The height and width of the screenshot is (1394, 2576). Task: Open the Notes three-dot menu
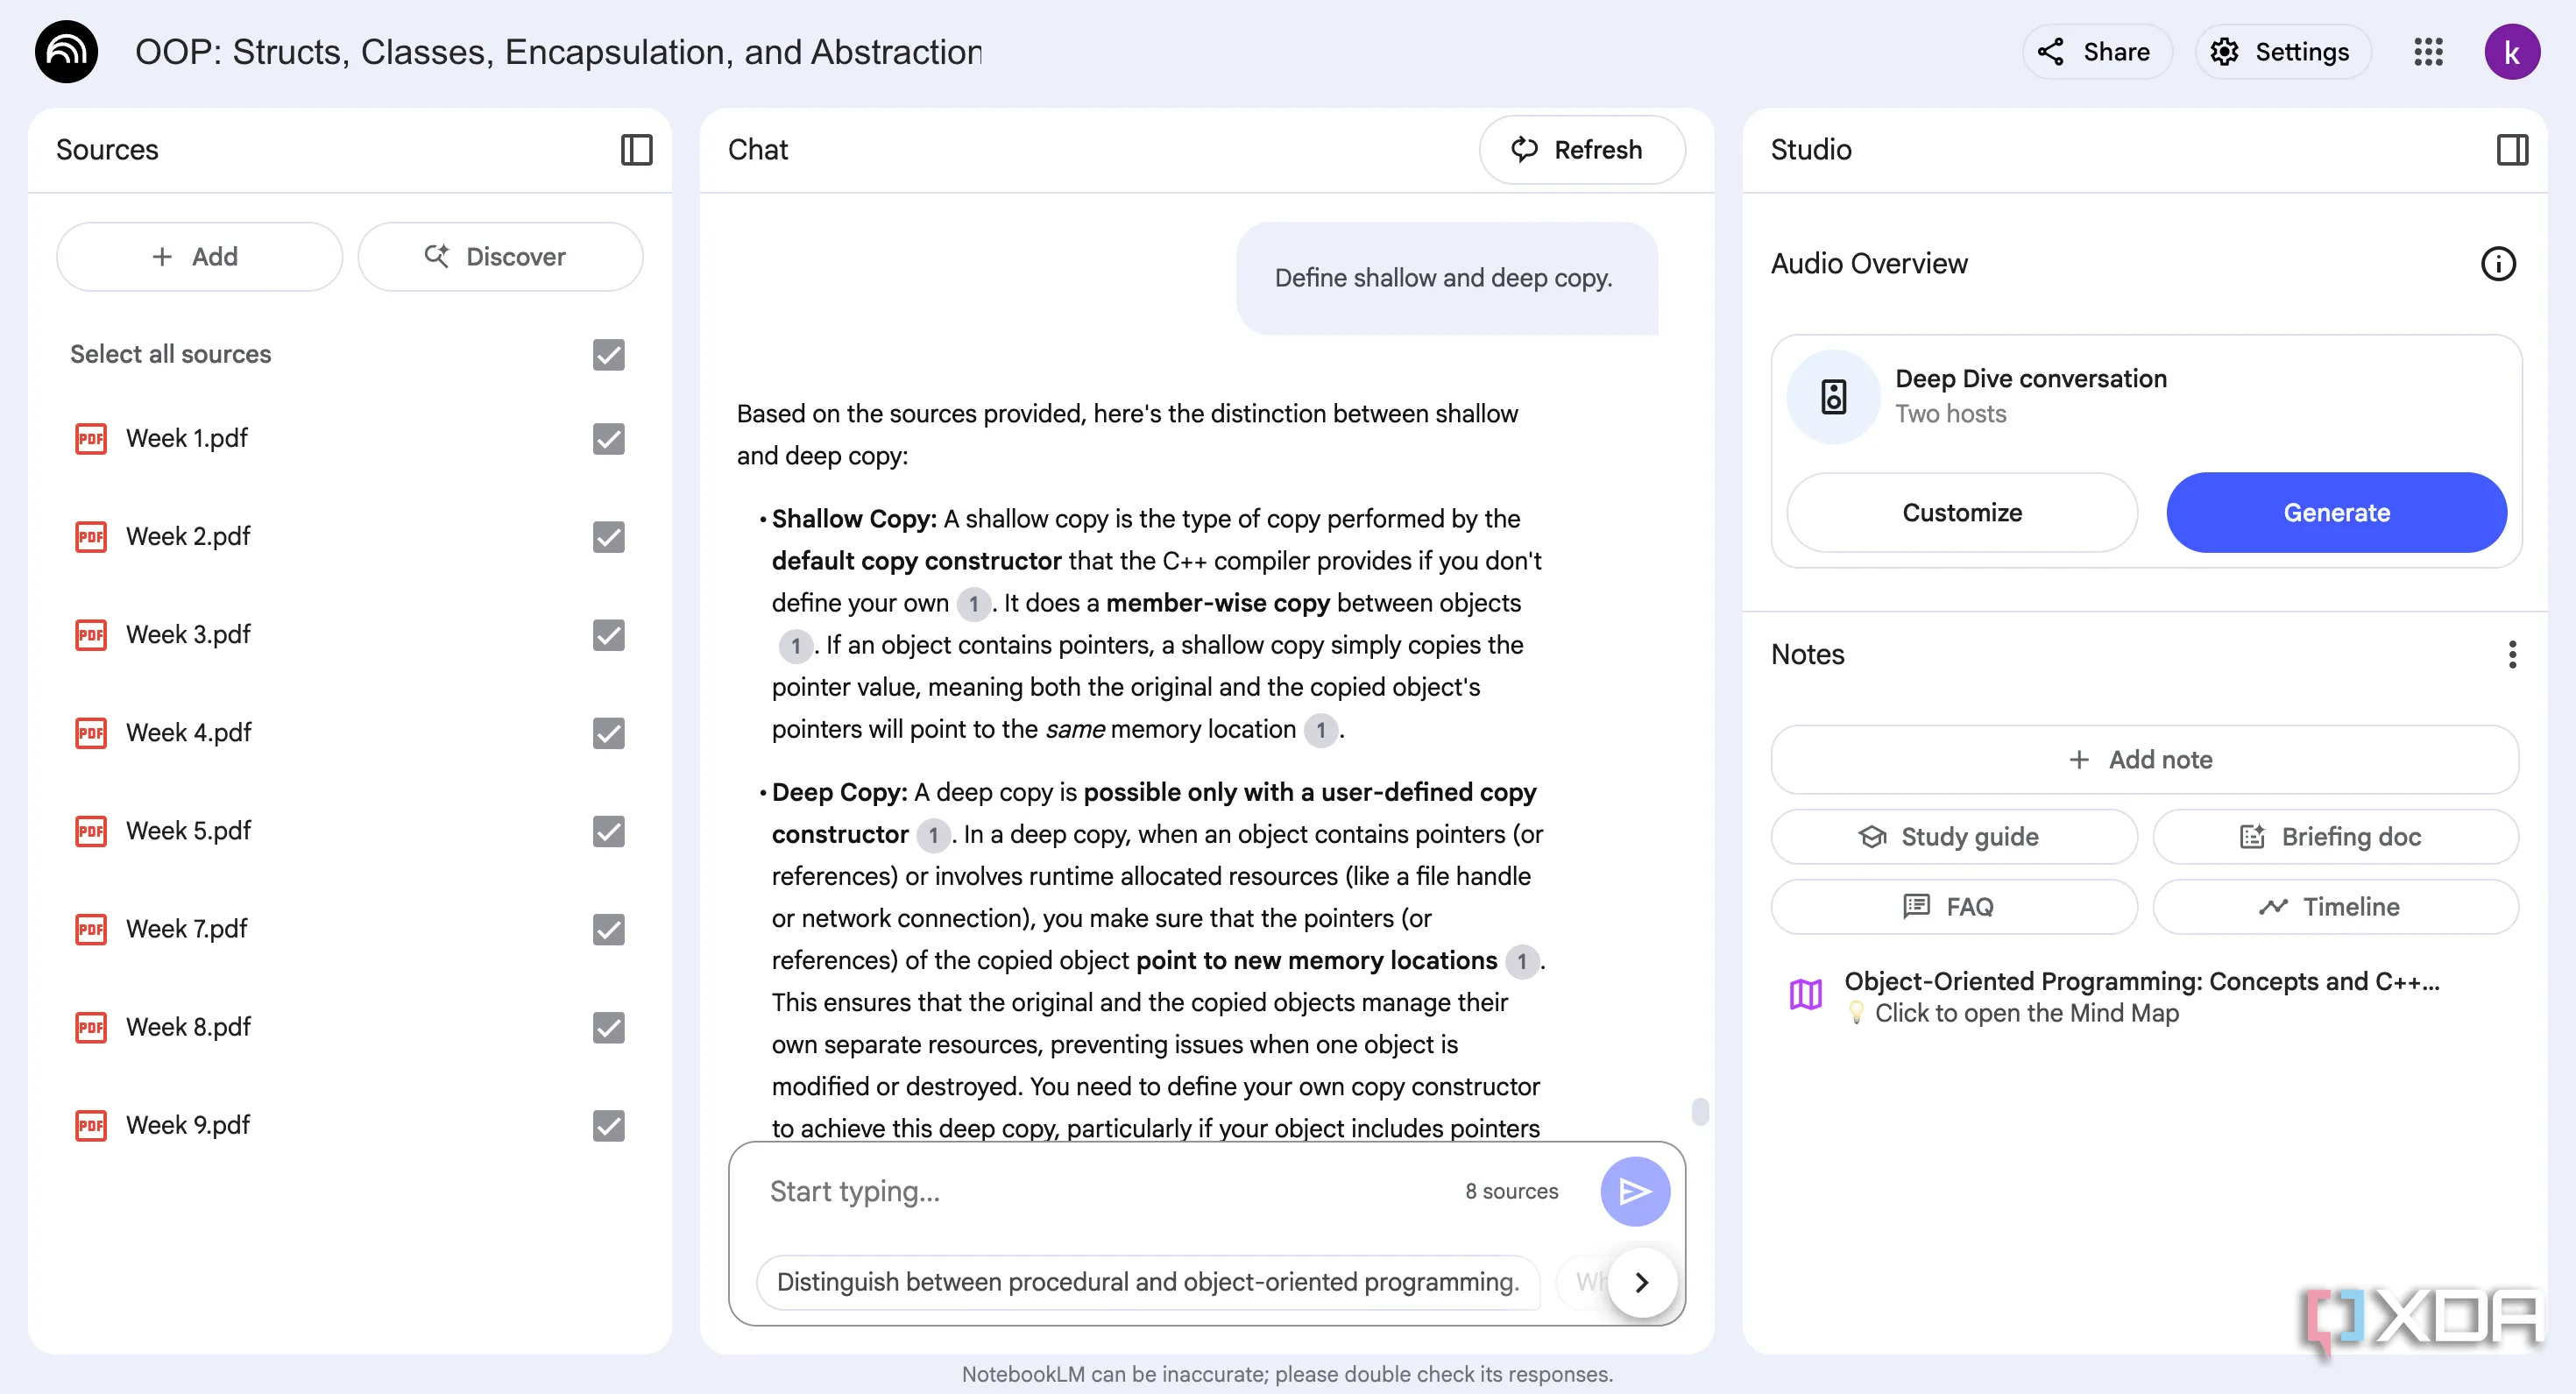[2511, 655]
